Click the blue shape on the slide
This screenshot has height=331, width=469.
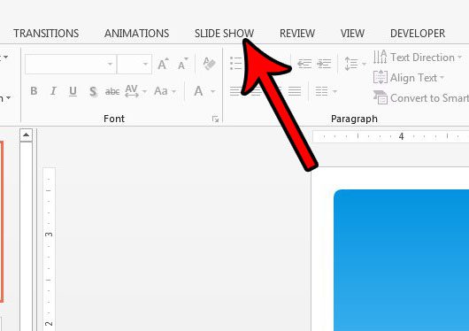tap(402, 260)
